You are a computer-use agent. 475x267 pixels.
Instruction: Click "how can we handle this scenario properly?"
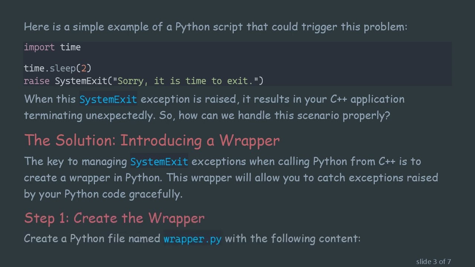coord(284,116)
